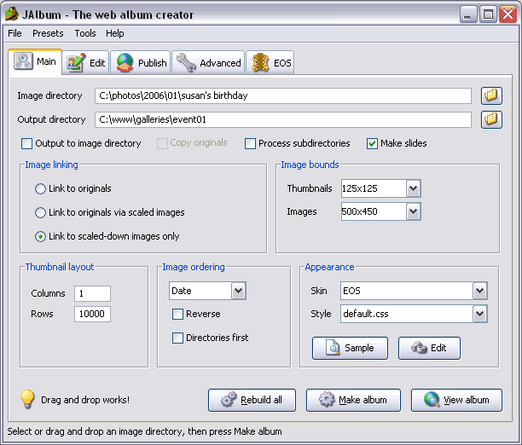Click the Sample skin button
The image size is (522, 445).
pos(350,348)
